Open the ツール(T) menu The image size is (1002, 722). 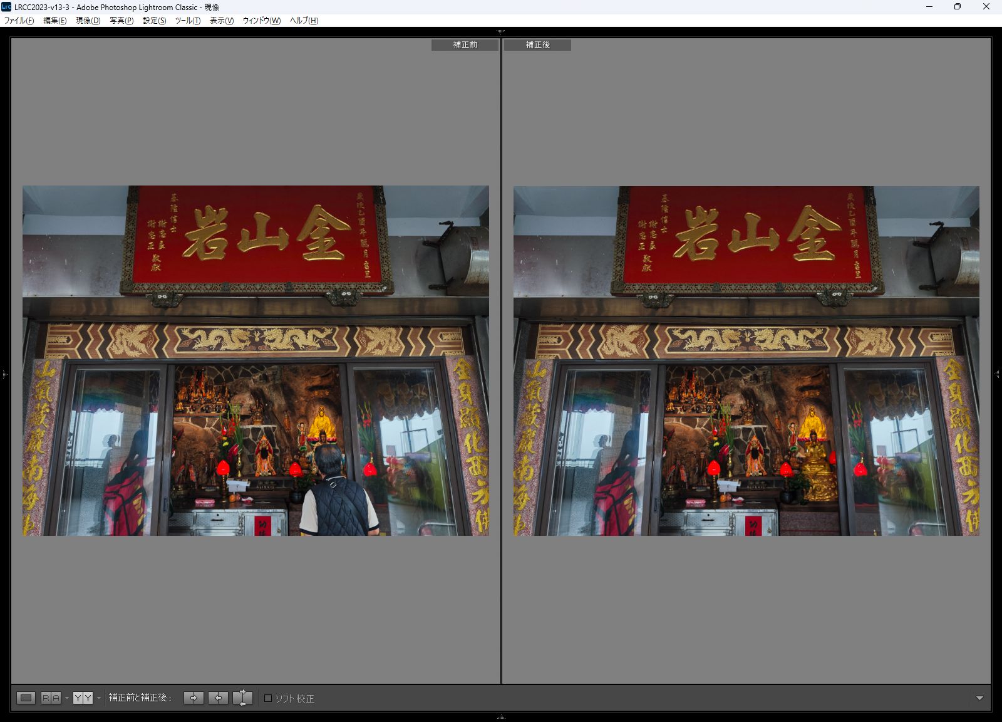pyautogui.click(x=188, y=21)
